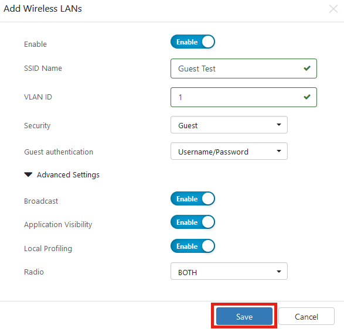Click the 'SSID Name' label
Screen dimensions: 344x329
click(x=43, y=68)
